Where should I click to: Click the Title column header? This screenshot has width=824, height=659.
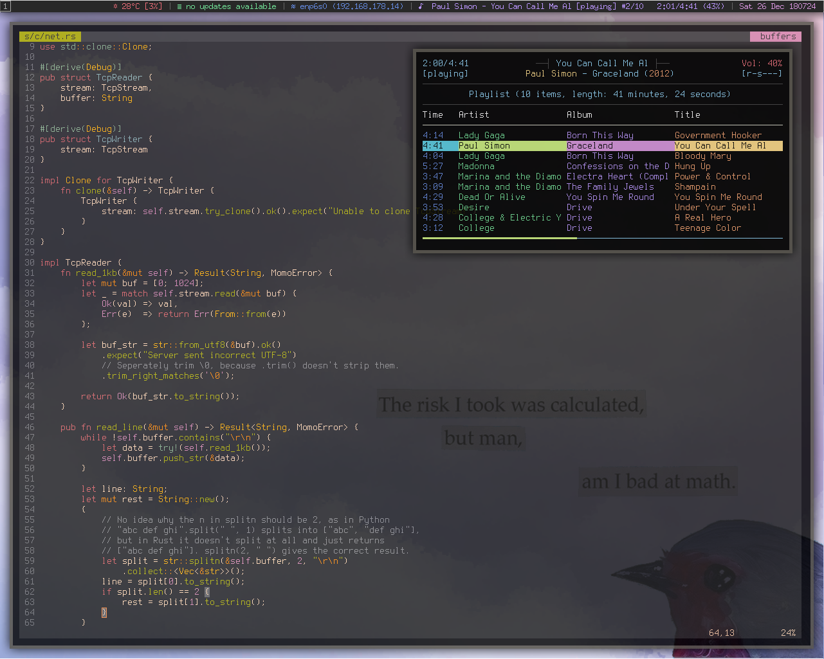(x=687, y=114)
